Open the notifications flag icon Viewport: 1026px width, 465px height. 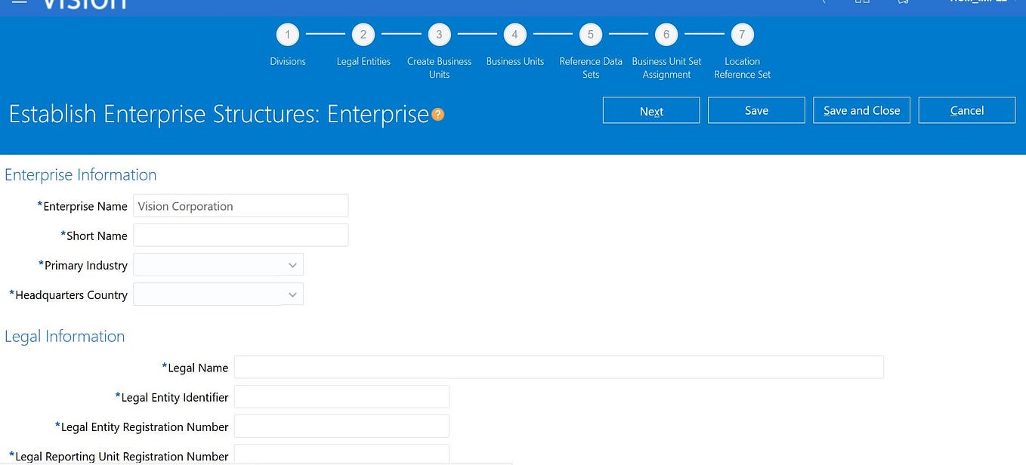pyautogui.click(x=904, y=2)
